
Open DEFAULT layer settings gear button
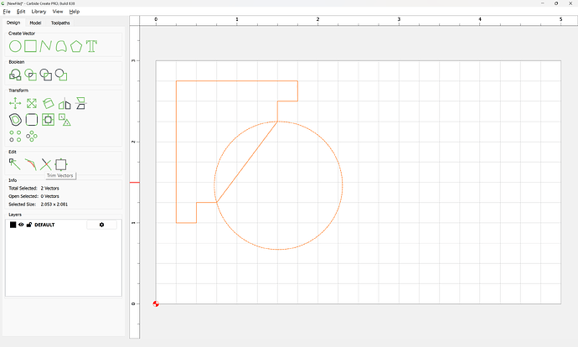[102, 225]
